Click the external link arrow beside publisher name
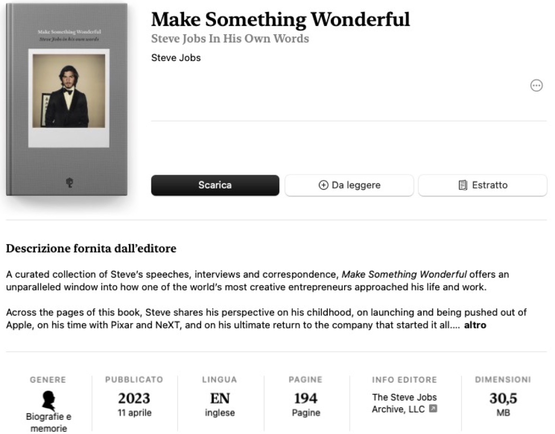The width and height of the screenshot is (555, 434). coord(433,409)
